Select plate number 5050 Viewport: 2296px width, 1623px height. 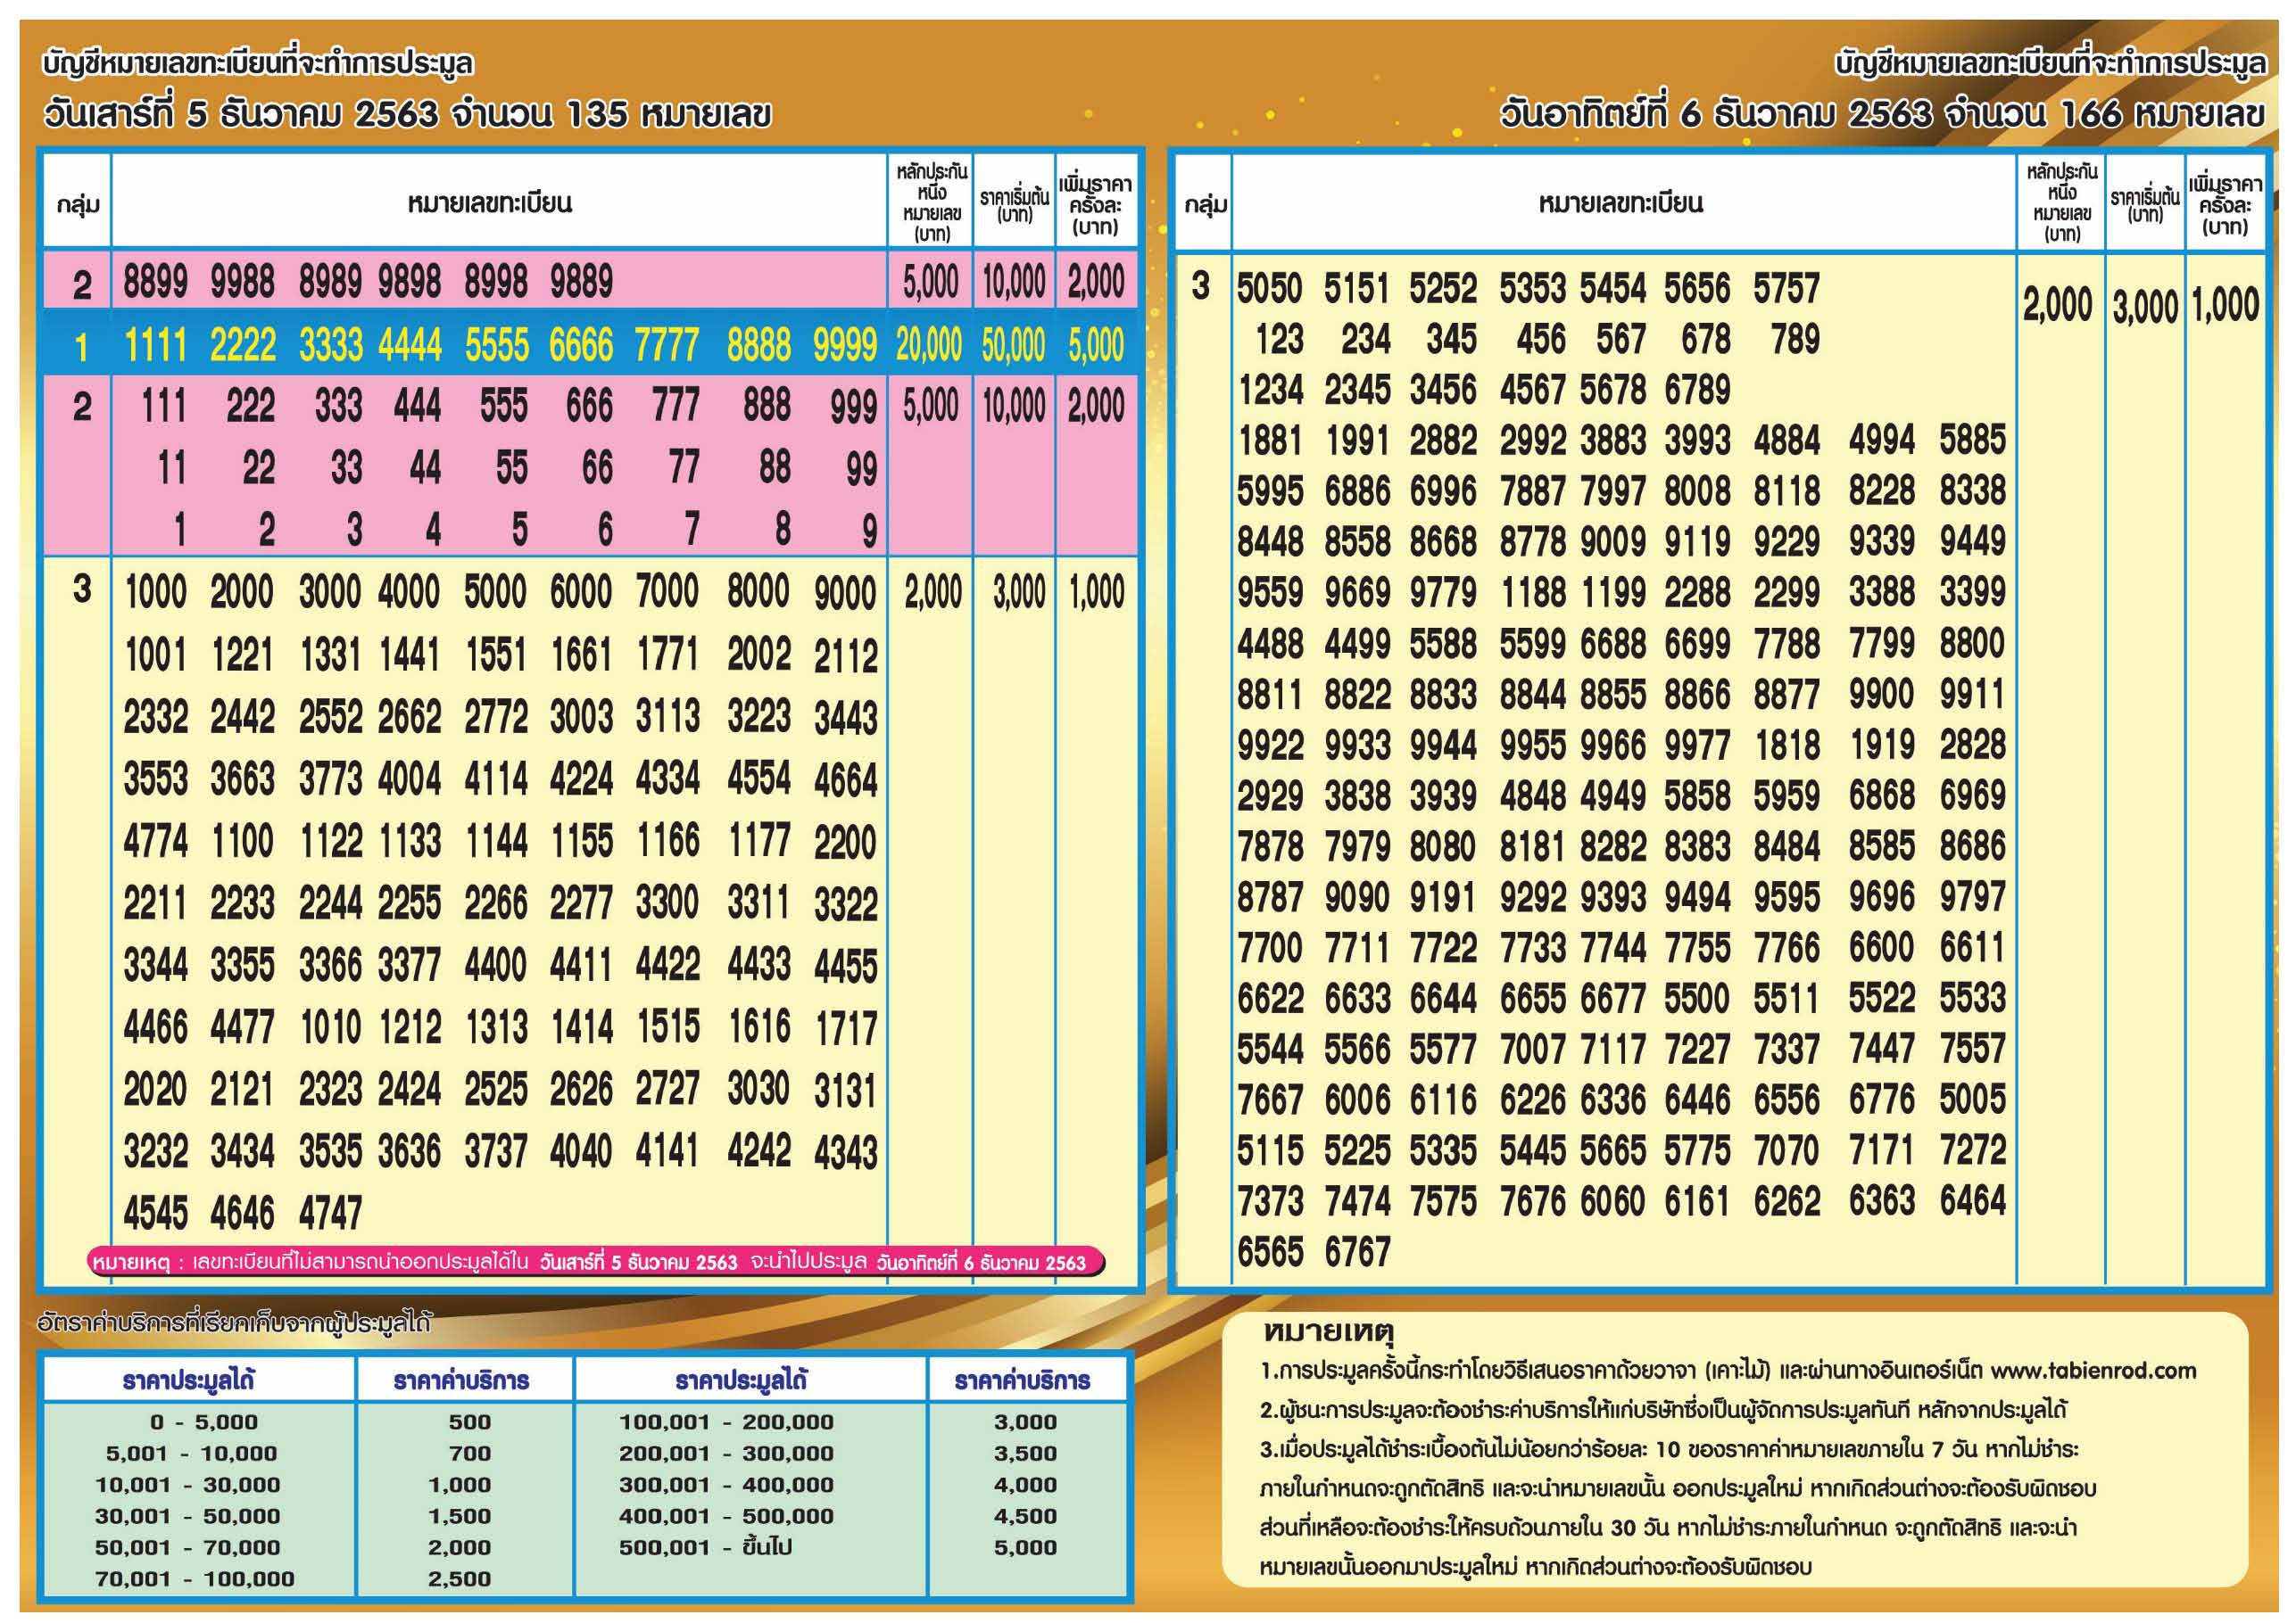coord(1269,289)
